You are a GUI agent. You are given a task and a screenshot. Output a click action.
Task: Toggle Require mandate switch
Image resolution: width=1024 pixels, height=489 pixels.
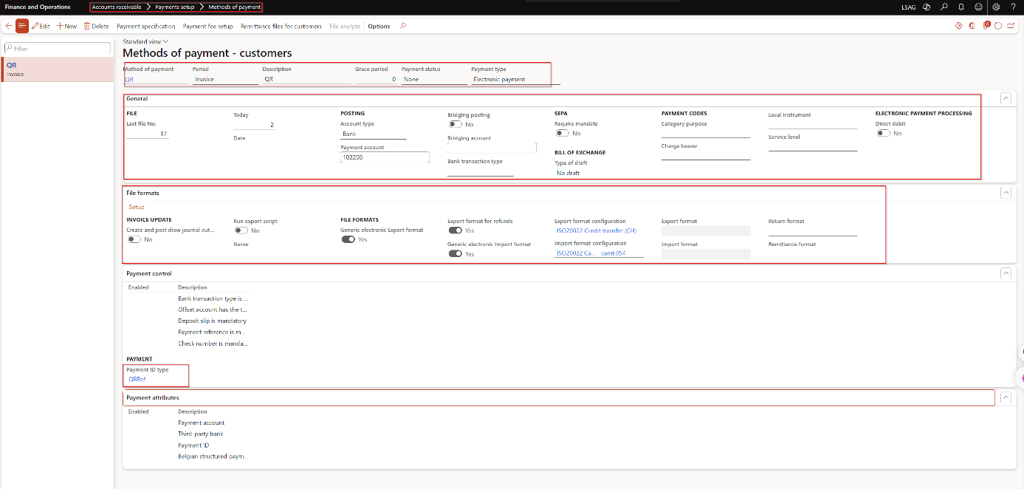click(x=562, y=134)
